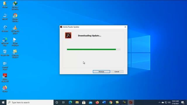Open Camtasia Recorder taskbar icon beside Adobe
This screenshot has width=187, height=105.
124,102
